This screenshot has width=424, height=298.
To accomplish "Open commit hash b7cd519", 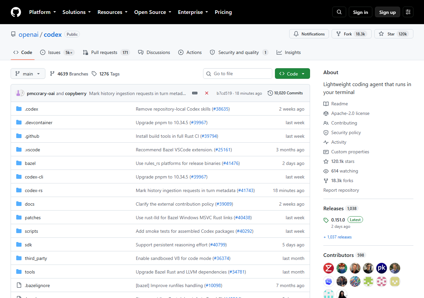I will click(224, 93).
